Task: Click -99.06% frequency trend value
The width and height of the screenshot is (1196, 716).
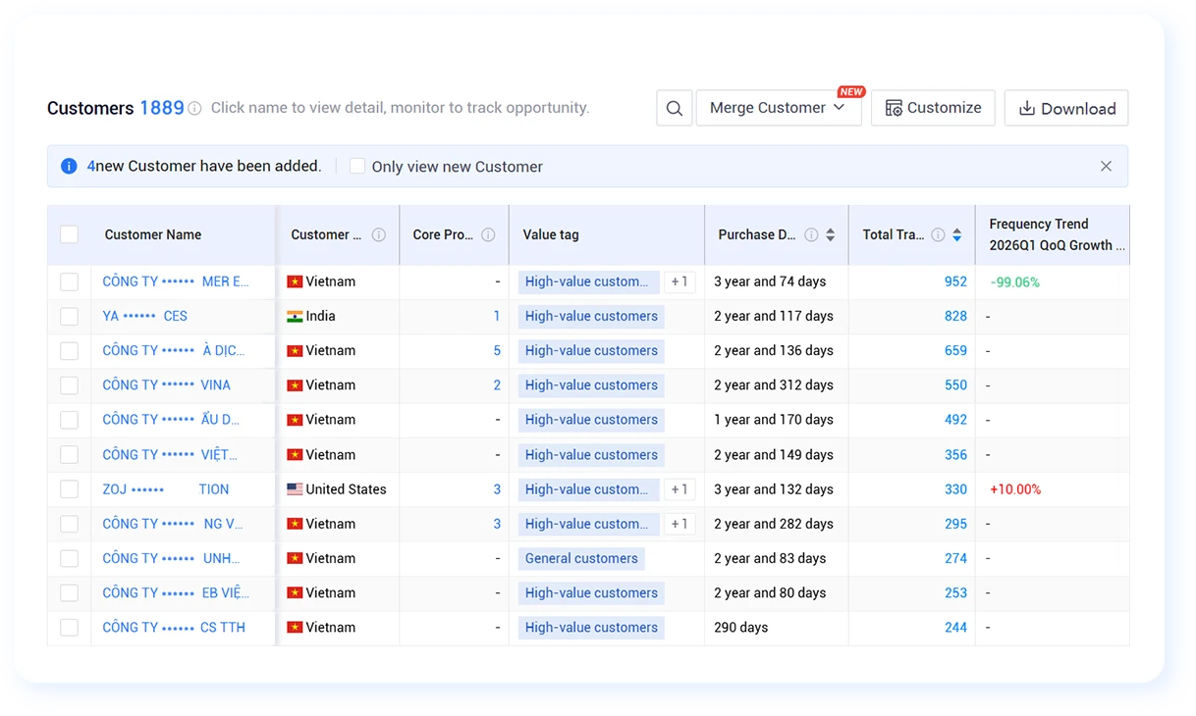Action: [1014, 282]
